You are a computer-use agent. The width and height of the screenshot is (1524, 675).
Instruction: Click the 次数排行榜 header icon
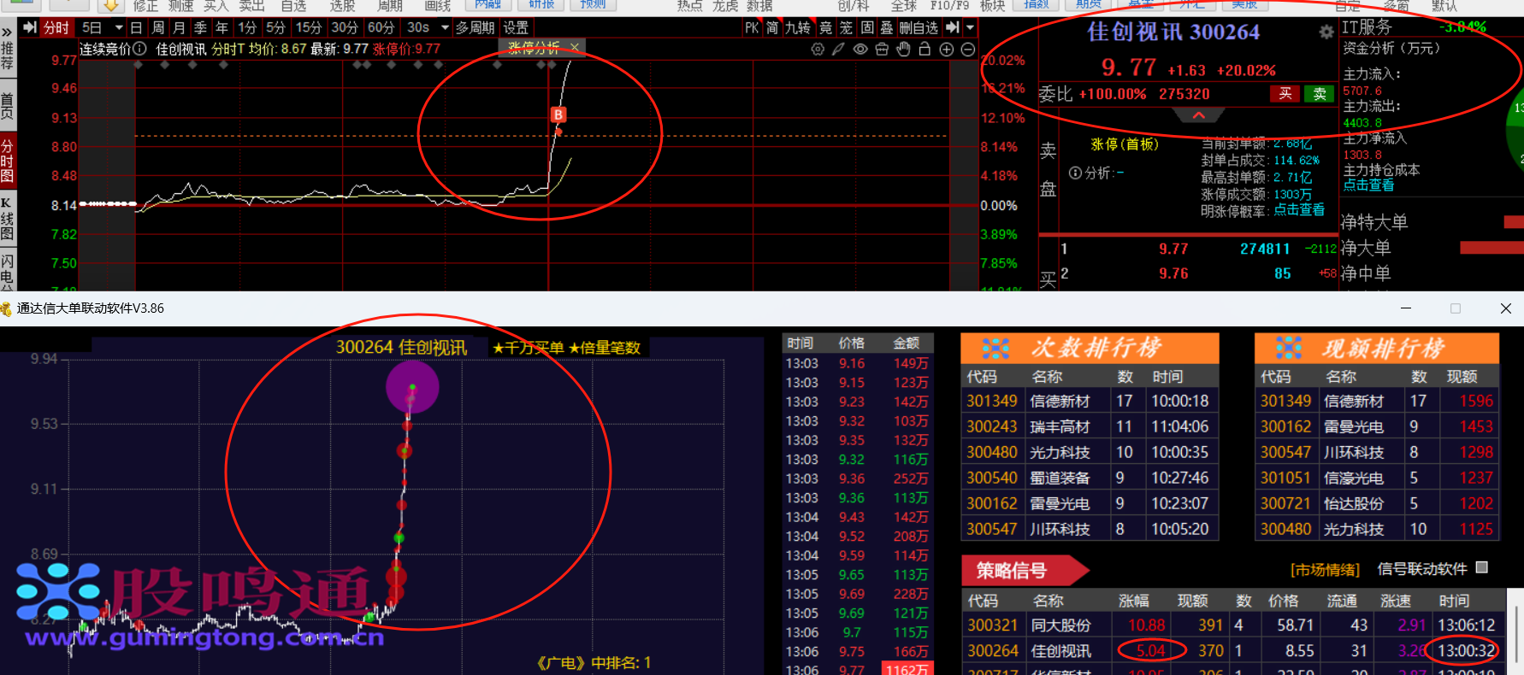(995, 348)
